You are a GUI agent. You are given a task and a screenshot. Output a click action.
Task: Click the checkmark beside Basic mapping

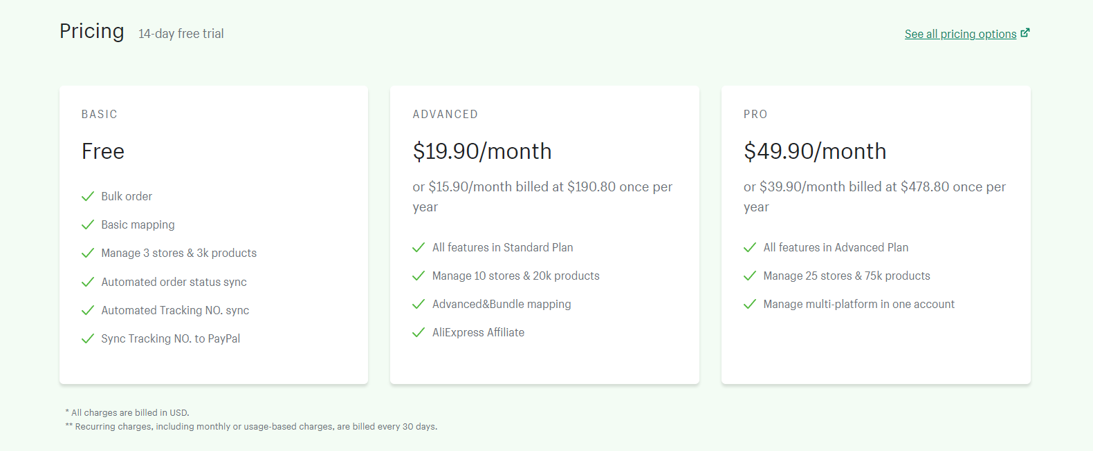88,224
